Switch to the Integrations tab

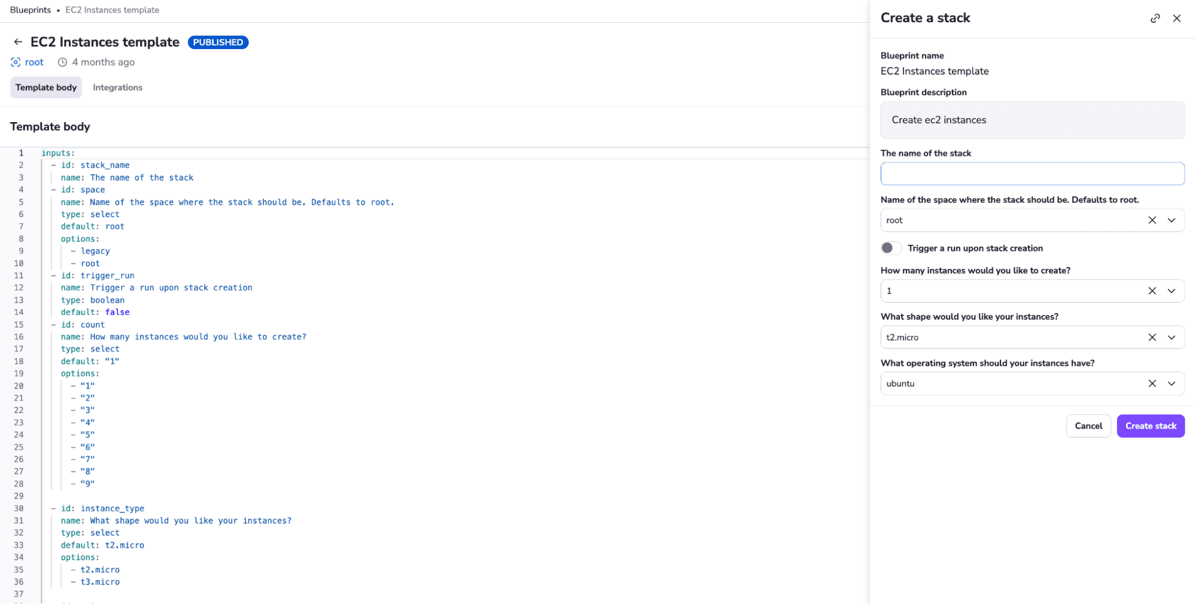[117, 87]
